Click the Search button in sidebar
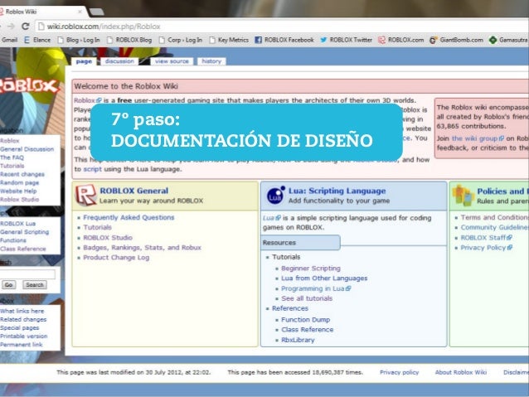This screenshot has width=529, height=397. 35,285
